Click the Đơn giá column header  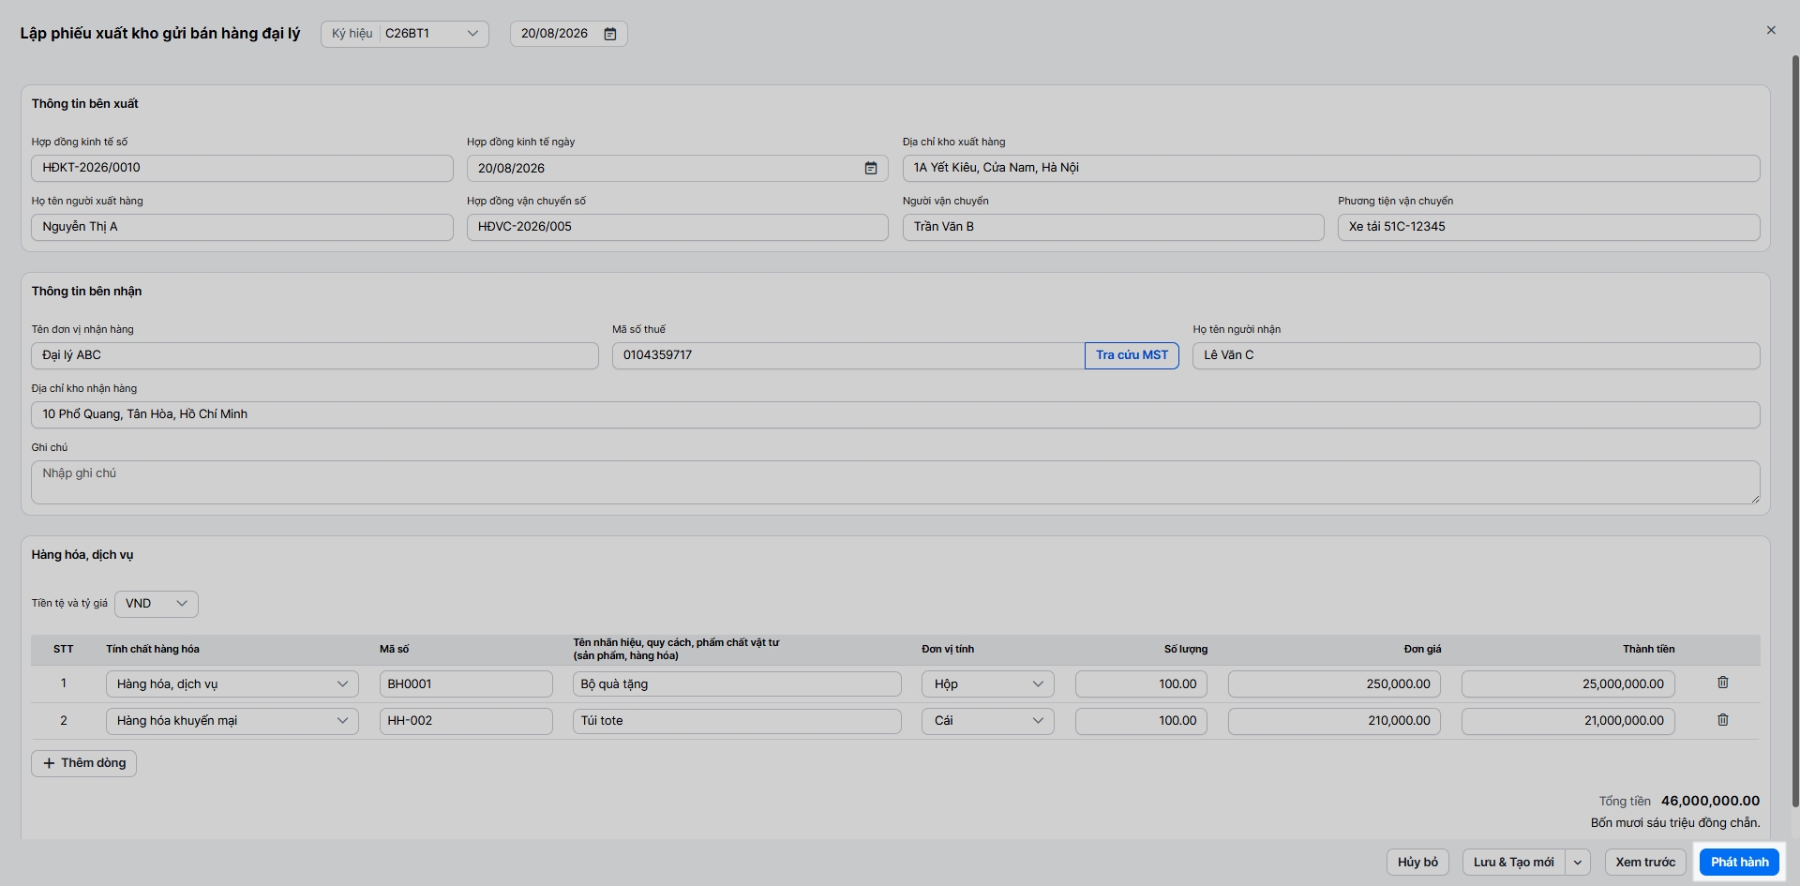(1422, 649)
